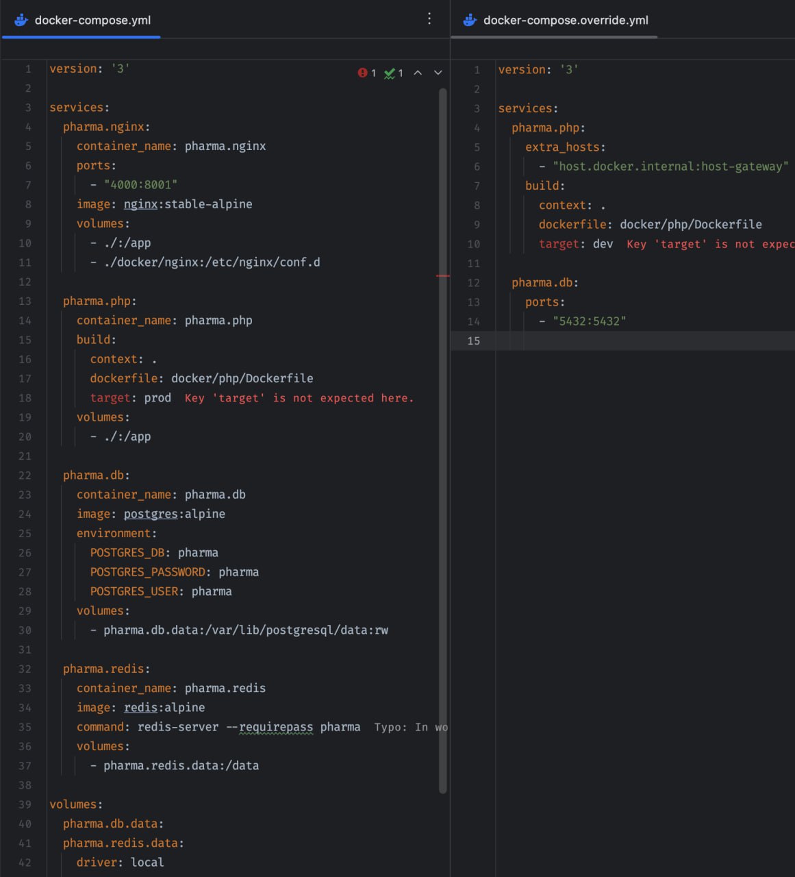Click the postgres:alpine image value
Screen dimensions: 795x877
tap(175, 513)
